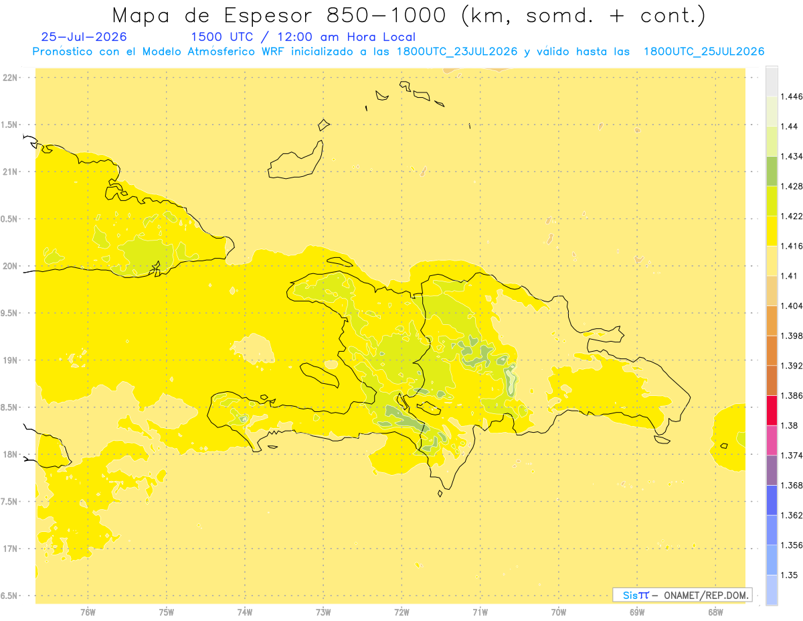Click the legend value '1.422'

pos(793,216)
